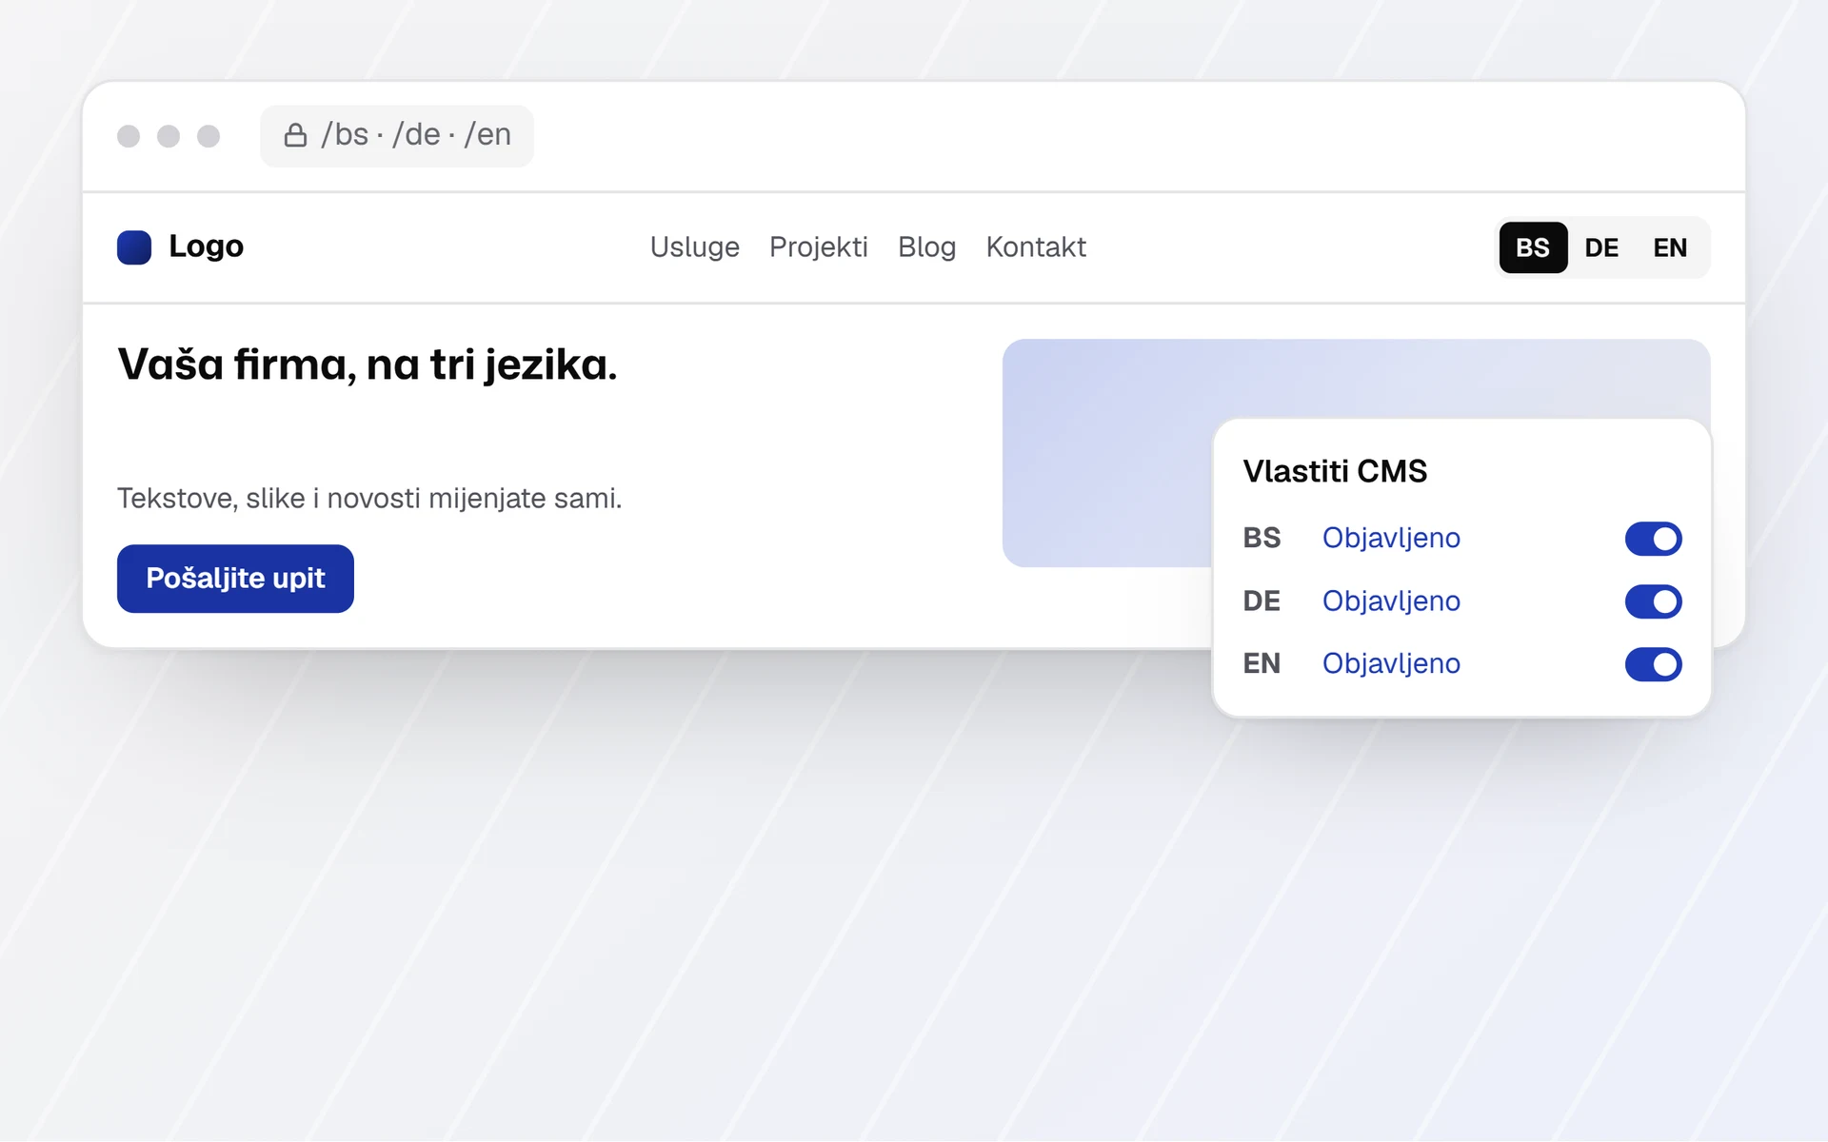Click the DE label in CMS card
1828x1142 pixels.
pyautogui.click(x=1262, y=601)
